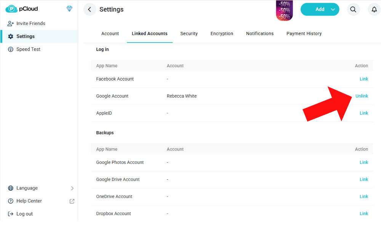The height and width of the screenshot is (228, 381).
Task: Open the notifications bell icon
Action: point(374,9)
